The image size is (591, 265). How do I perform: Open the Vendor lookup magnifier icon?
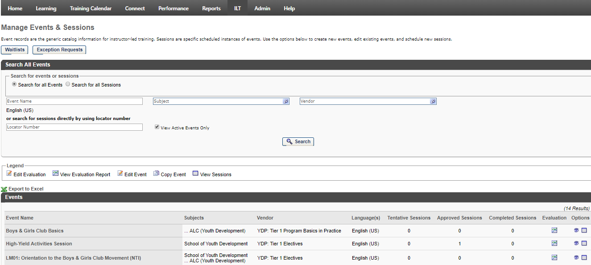coord(432,101)
